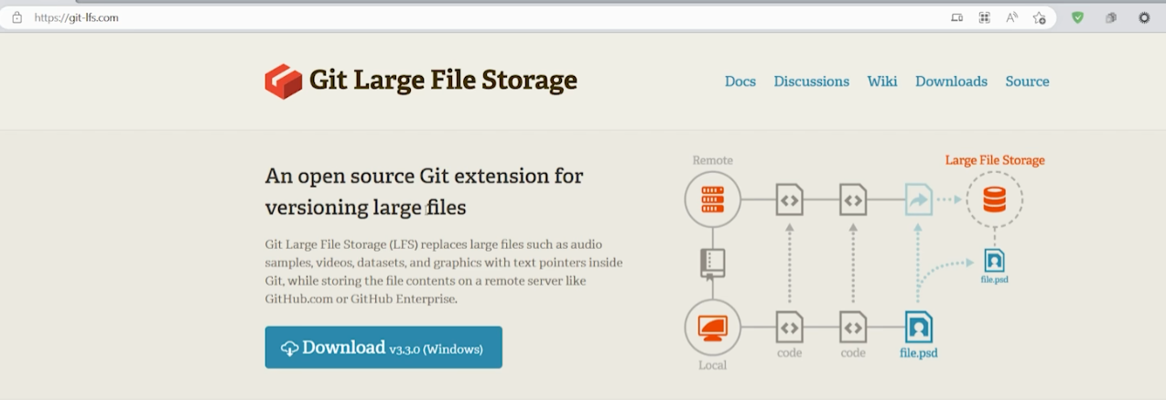Image resolution: width=1166 pixels, height=400 pixels.
Task: Open the Collections icon in browser toolbar
Action: coord(1110,17)
